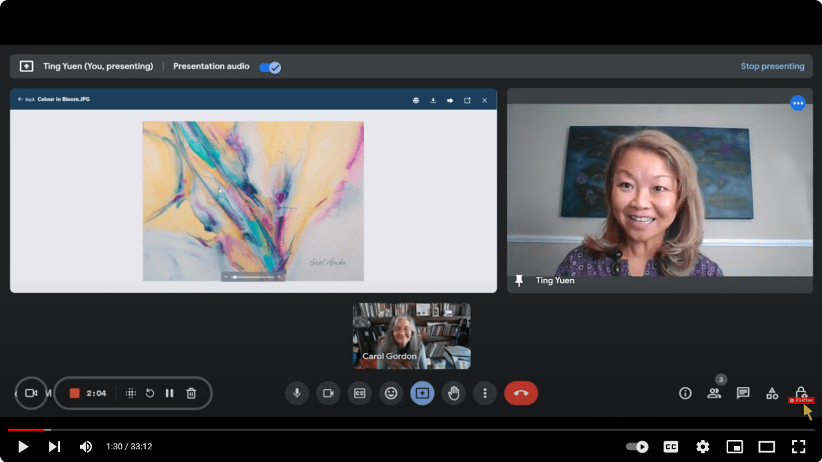Click the YouTube video progress bar

pyautogui.click(x=399, y=430)
